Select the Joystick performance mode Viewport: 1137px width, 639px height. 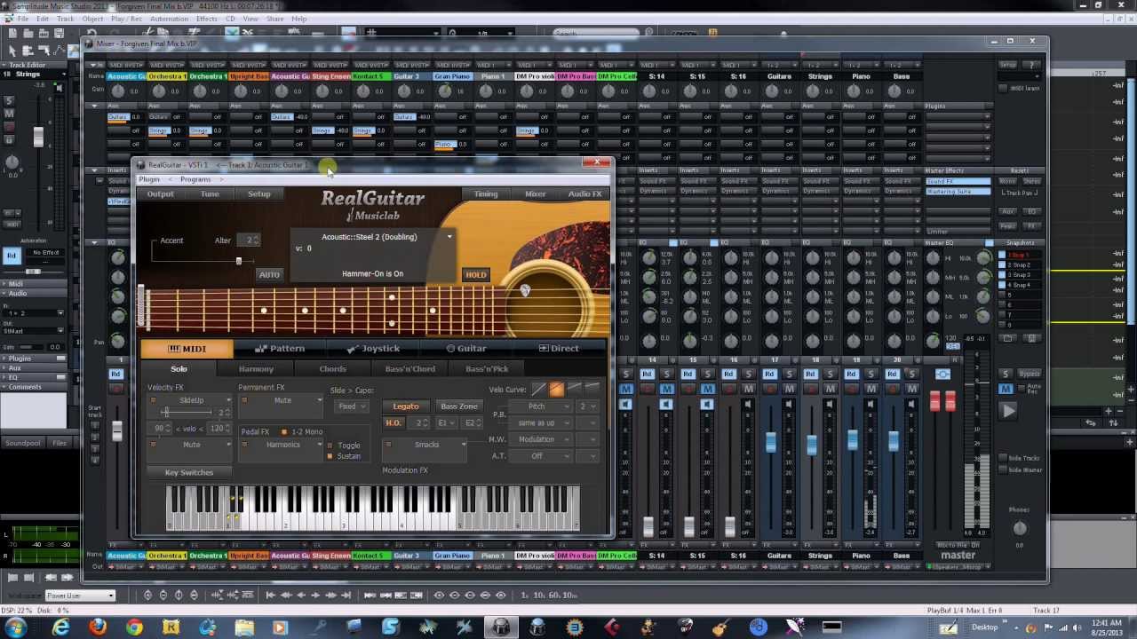[x=380, y=348]
